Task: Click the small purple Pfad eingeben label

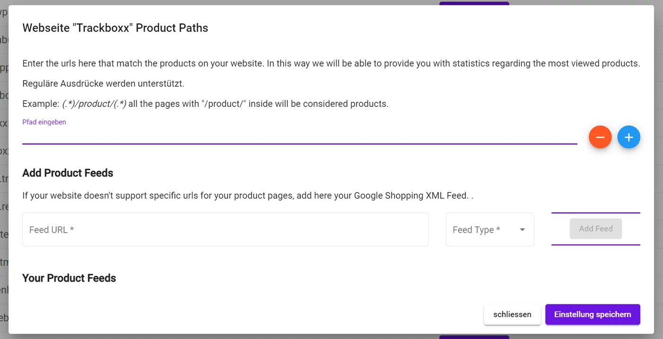Action: click(x=44, y=122)
